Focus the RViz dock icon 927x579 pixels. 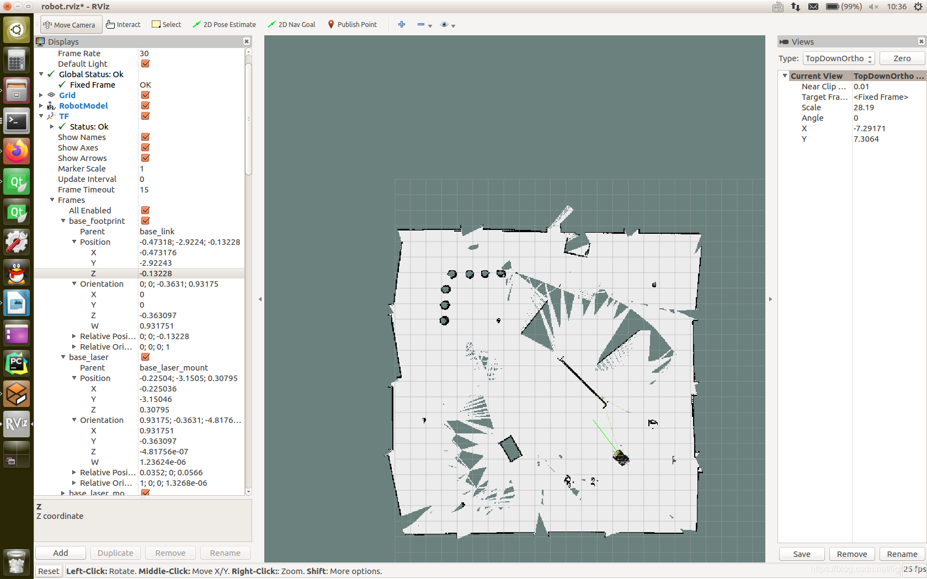click(x=17, y=424)
